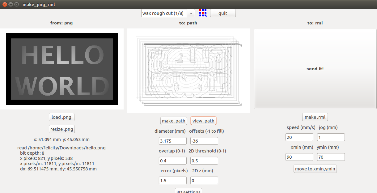Focus the overlap (0-1) field
This screenshot has height=193, width=377.
173,161
